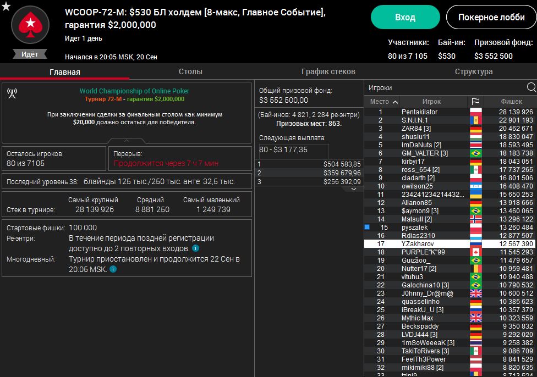Viewport: 537px width, 377px height.
Task: Click the Игроки panel heading
Action: click(x=380, y=88)
